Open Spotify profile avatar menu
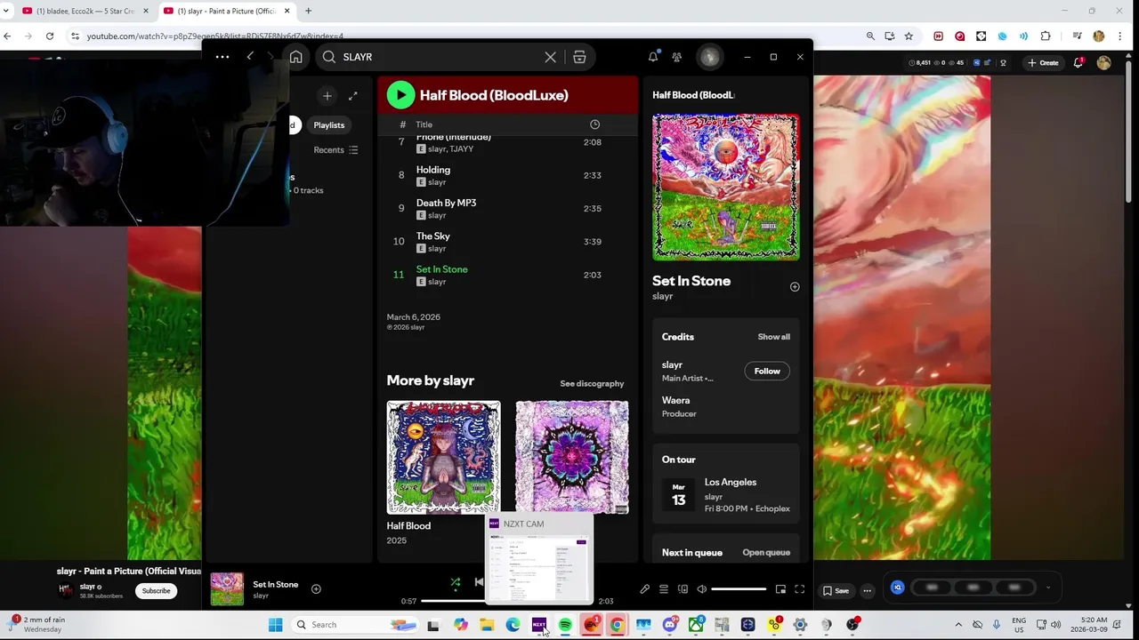This screenshot has height=640, width=1139. pyautogui.click(x=709, y=57)
